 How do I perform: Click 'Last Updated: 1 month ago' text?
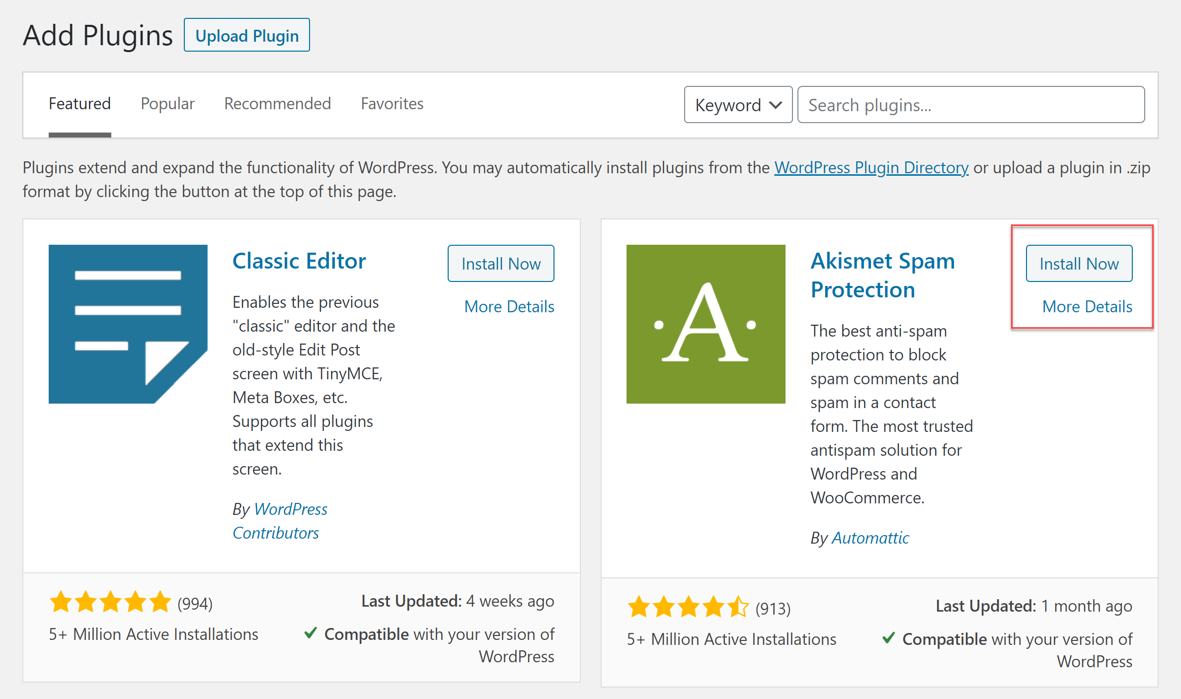pos(1034,606)
